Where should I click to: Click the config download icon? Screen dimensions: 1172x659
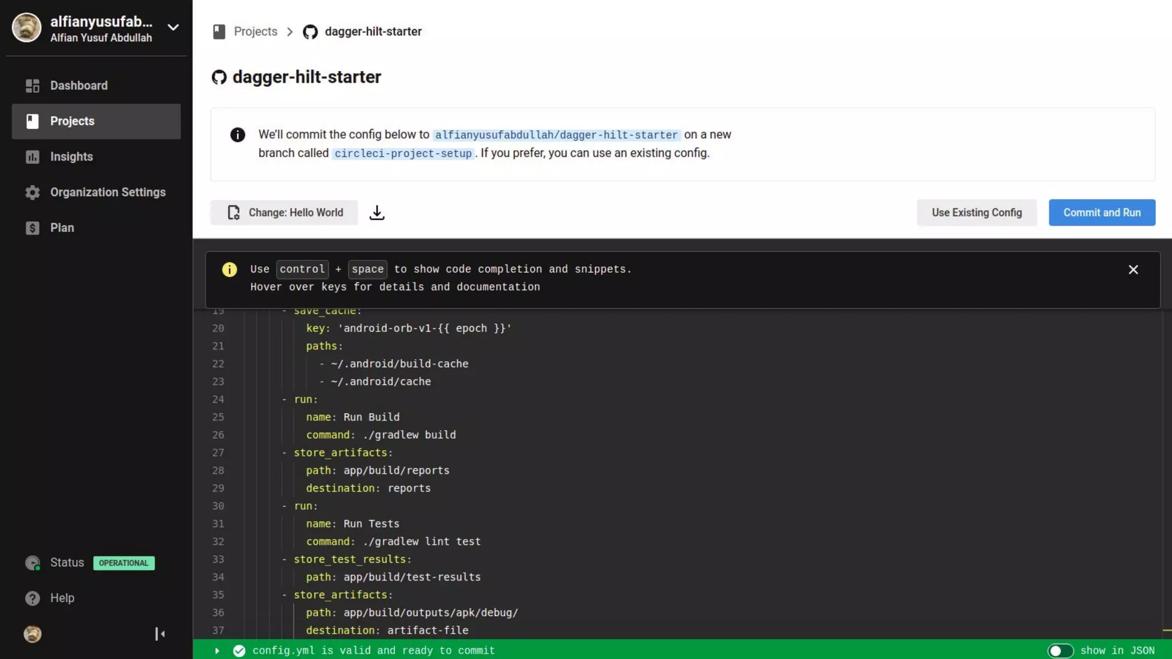(377, 213)
